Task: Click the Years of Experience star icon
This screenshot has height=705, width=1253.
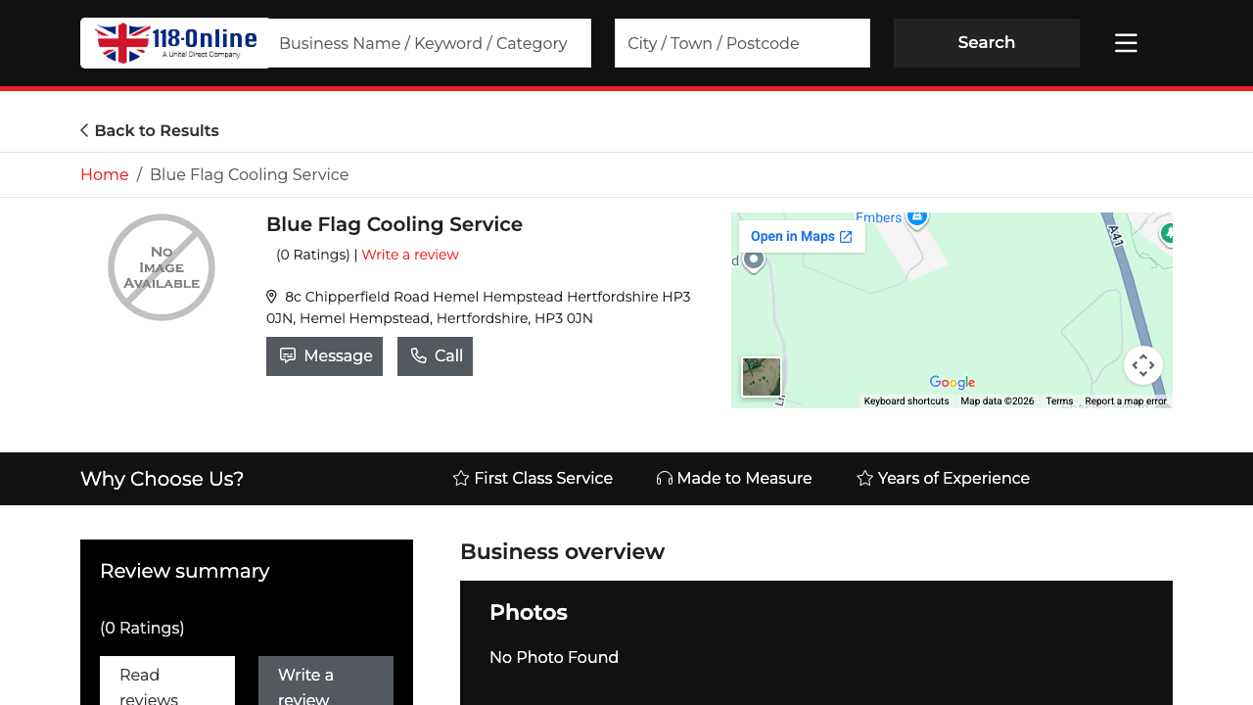Action: tap(862, 478)
